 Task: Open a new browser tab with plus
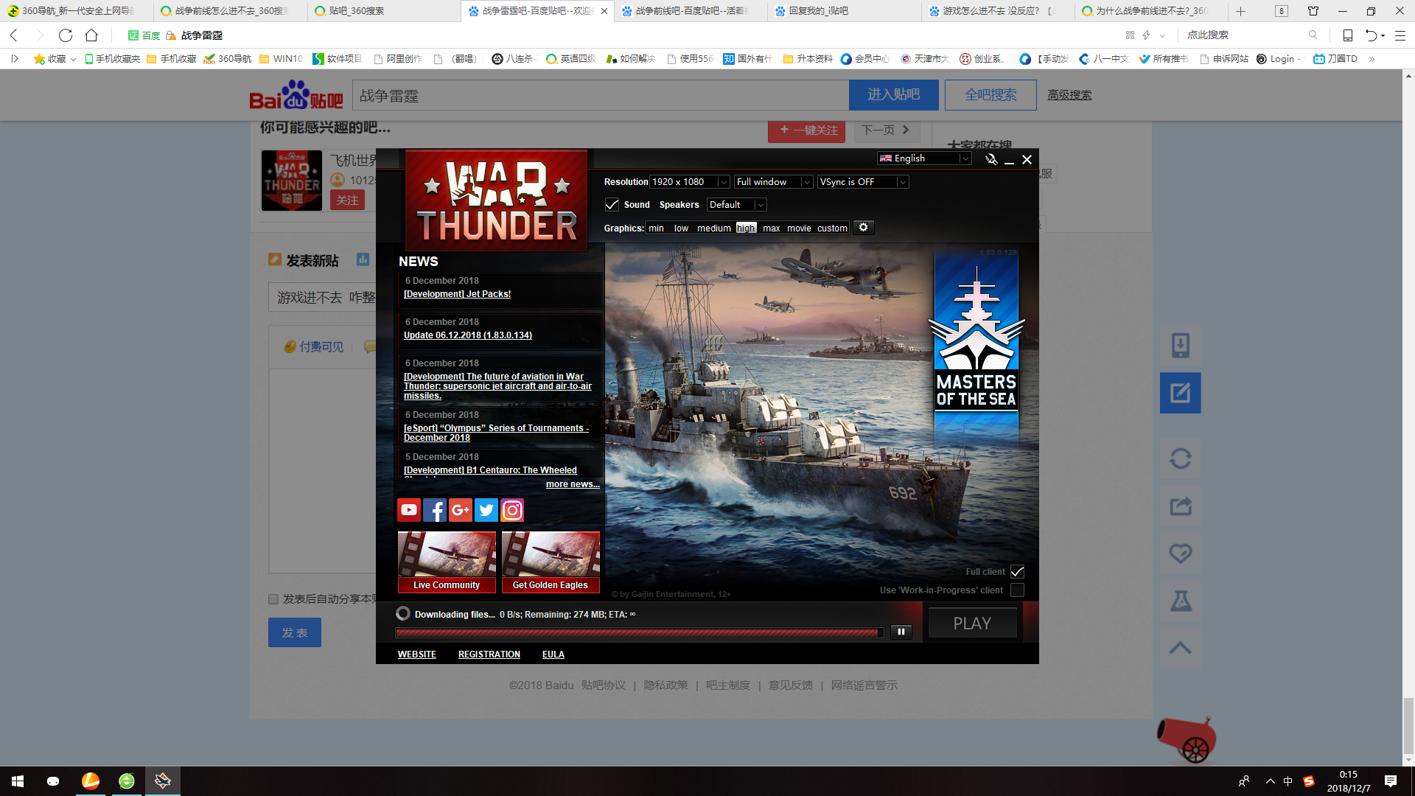click(1241, 11)
